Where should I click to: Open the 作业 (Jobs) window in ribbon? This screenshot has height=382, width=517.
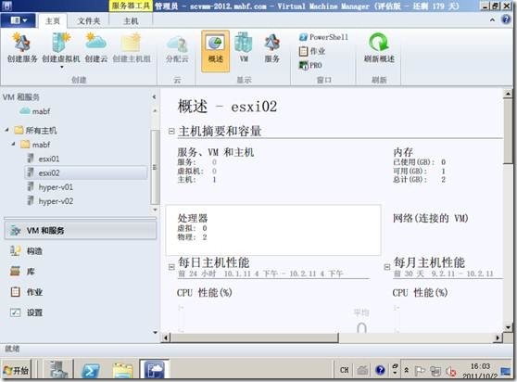click(x=312, y=51)
